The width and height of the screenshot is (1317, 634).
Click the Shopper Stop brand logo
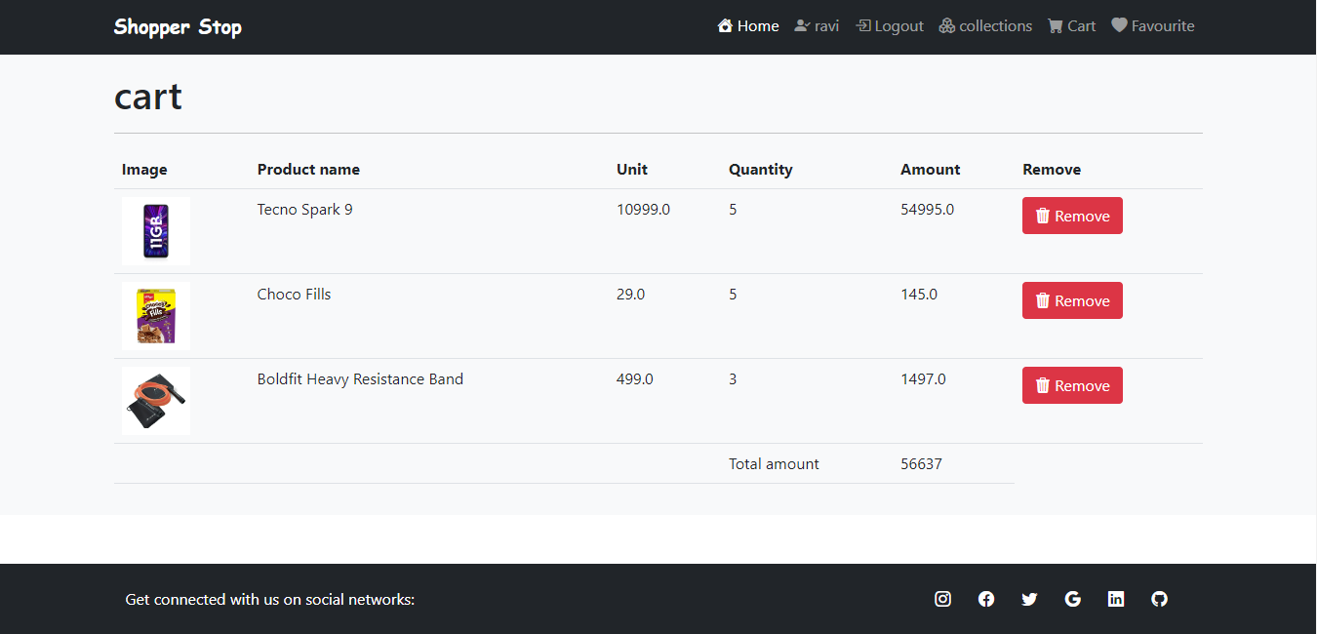178,27
